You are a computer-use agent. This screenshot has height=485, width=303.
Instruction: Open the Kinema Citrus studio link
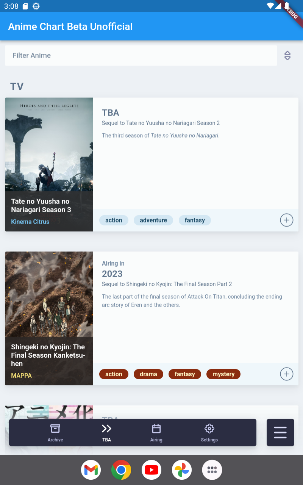tap(30, 222)
